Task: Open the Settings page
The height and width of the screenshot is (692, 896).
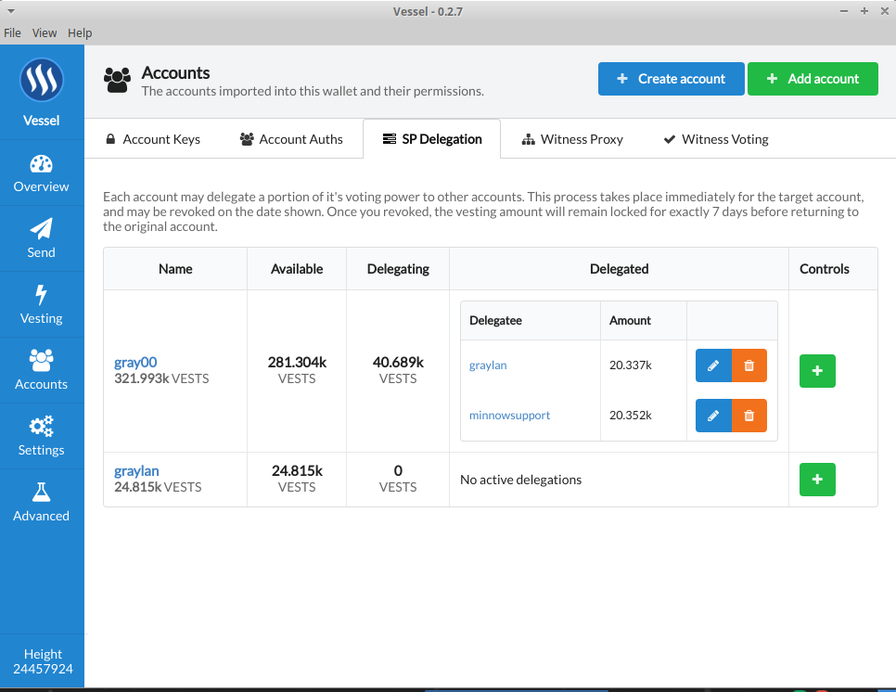Action: 41,436
